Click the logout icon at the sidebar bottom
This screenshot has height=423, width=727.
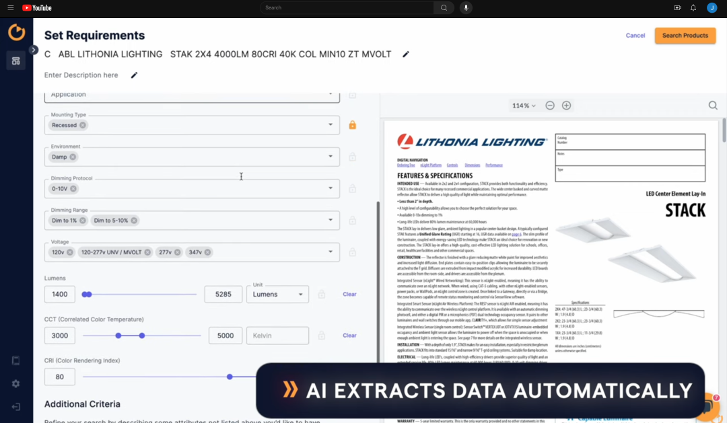click(x=15, y=407)
